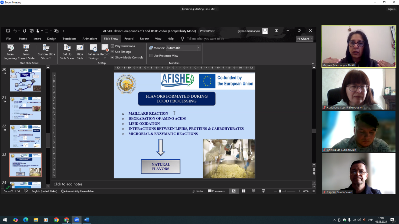Open Customize Quick Access Toolbar dropdown
399x224 pixels.
tap(63, 31)
